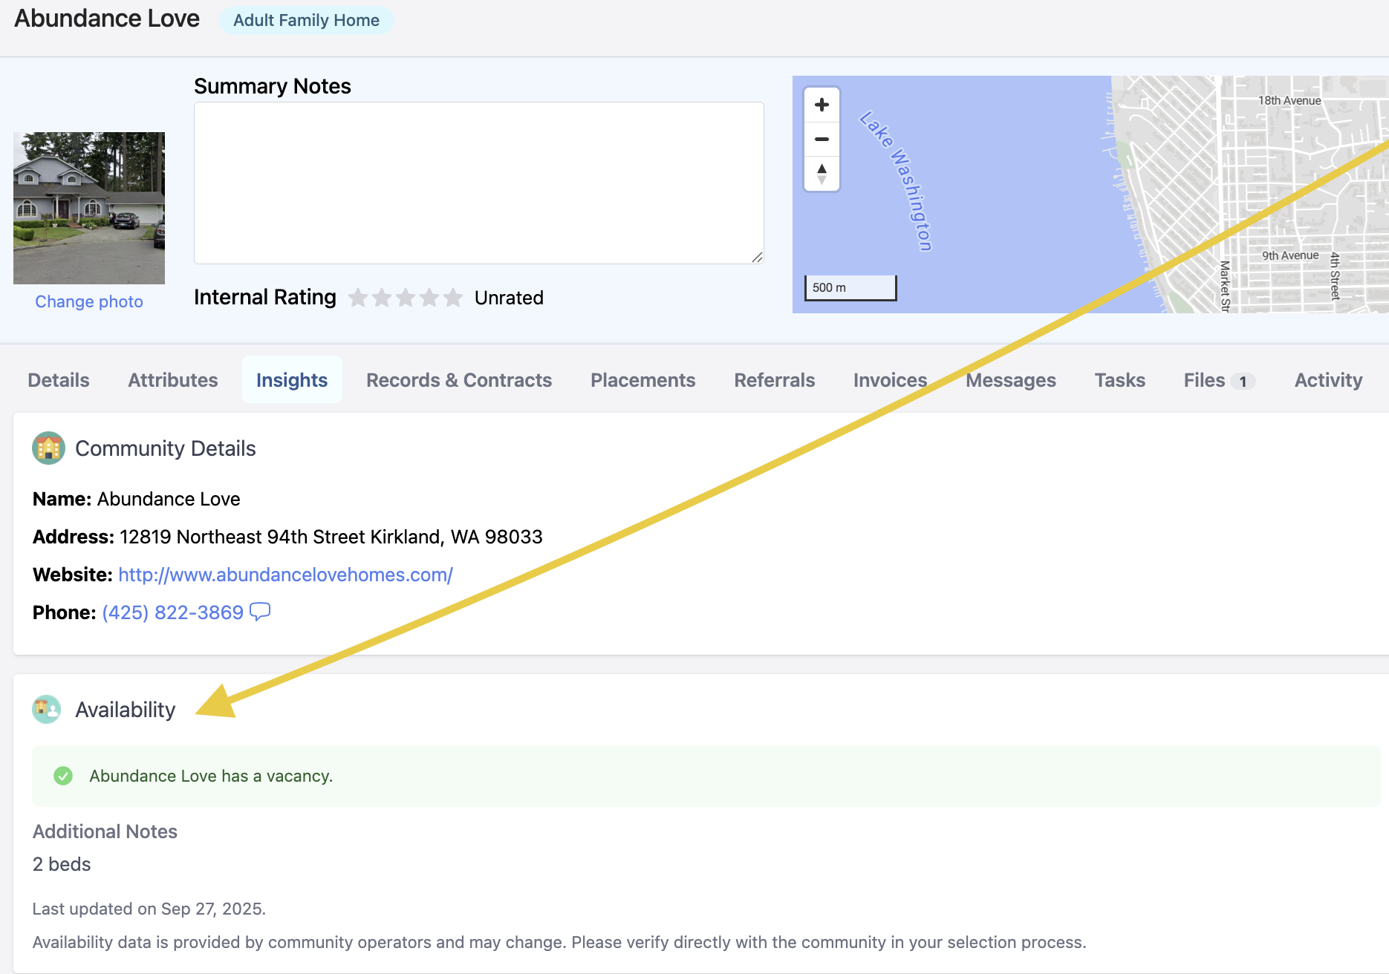Set internal rating to five stars
1389x974 pixels.
453,298
